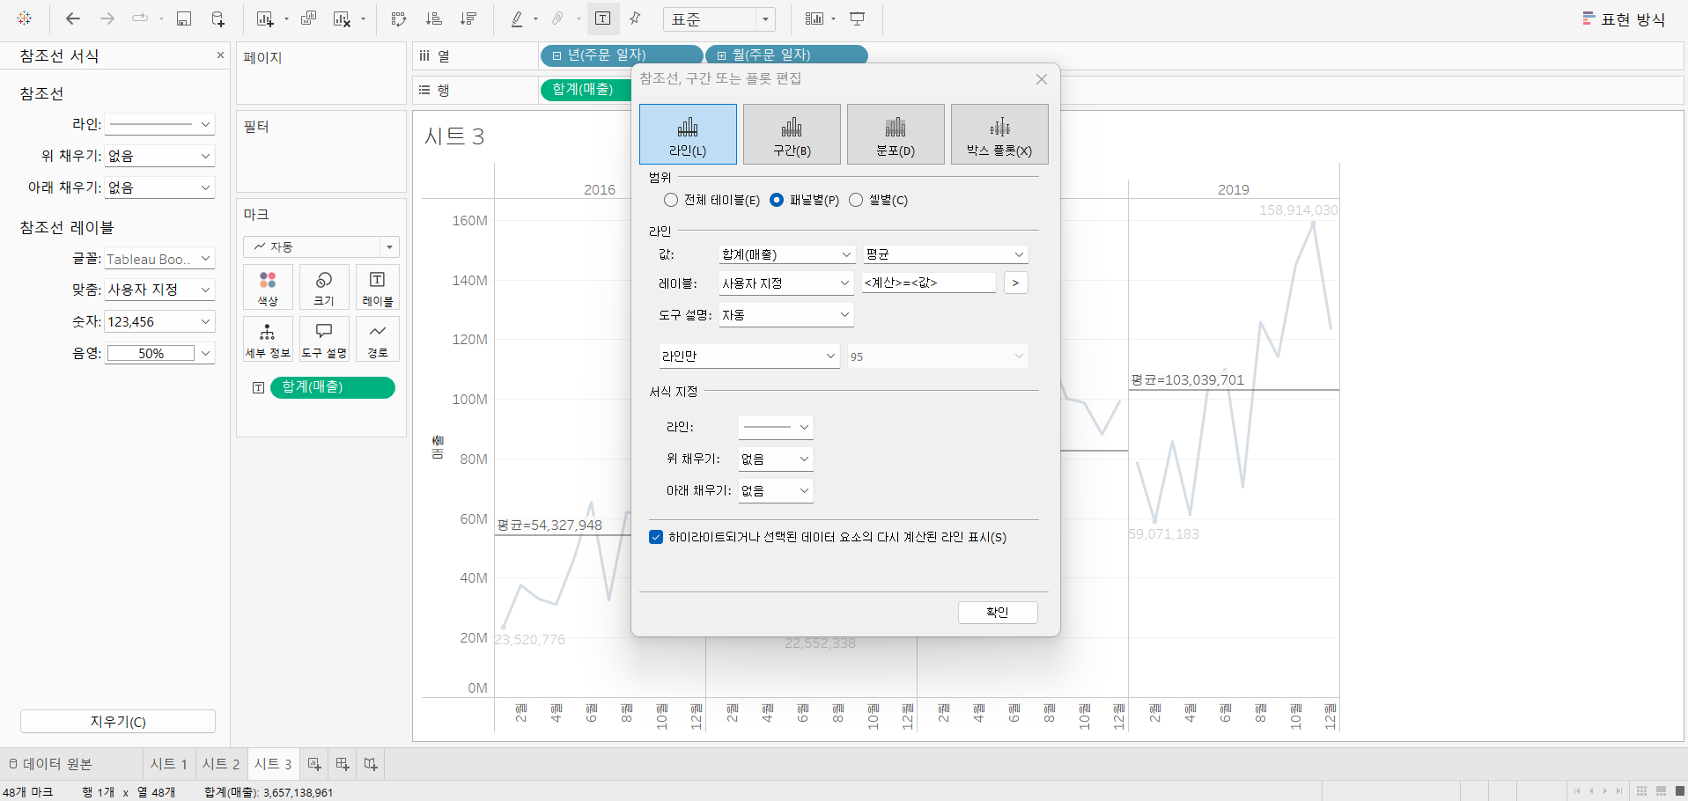Open the 표준 view size dropdown
The image size is (1688, 801).
tap(721, 18)
